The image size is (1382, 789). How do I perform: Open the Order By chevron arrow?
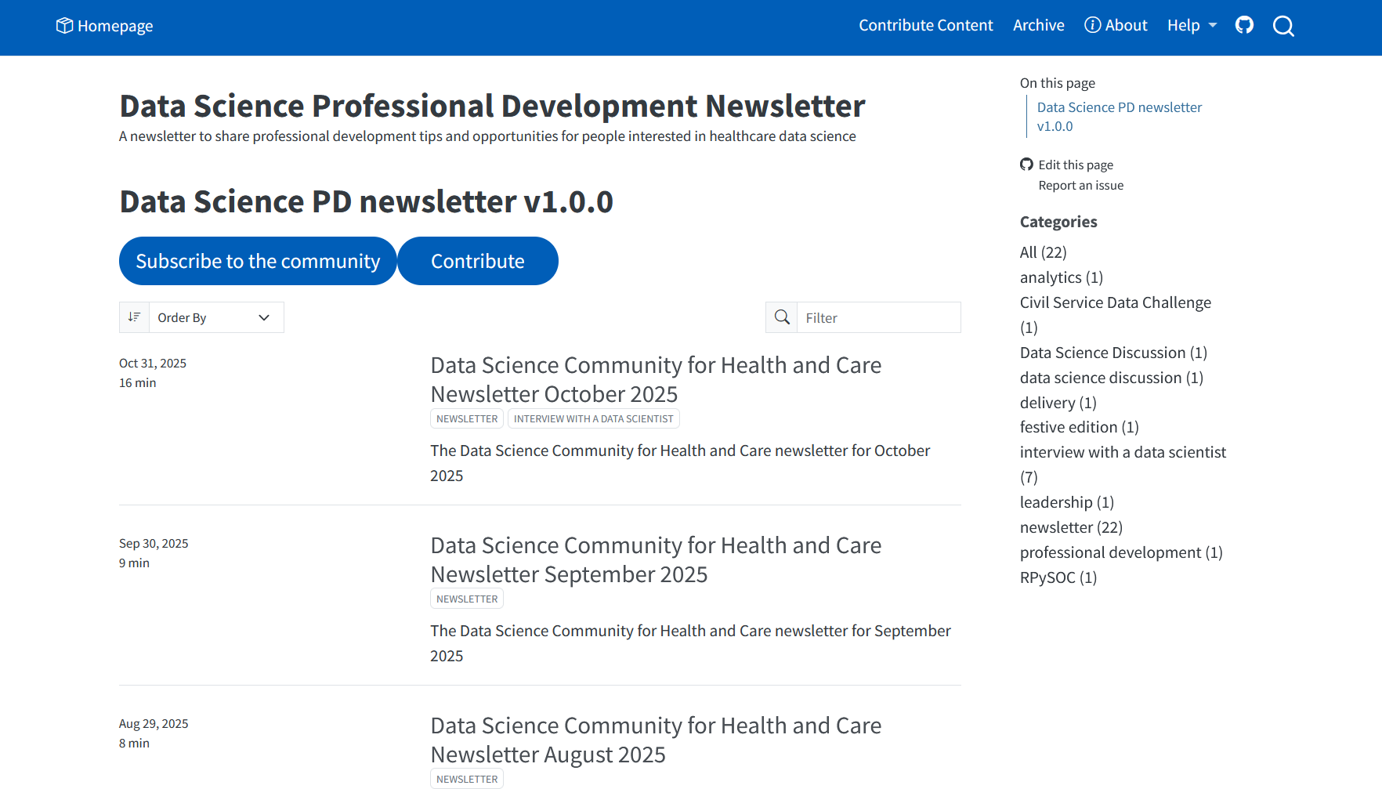(263, 317)
